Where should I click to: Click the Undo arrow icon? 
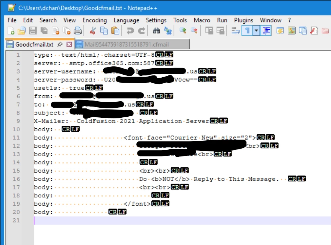(x=130, y=31)
